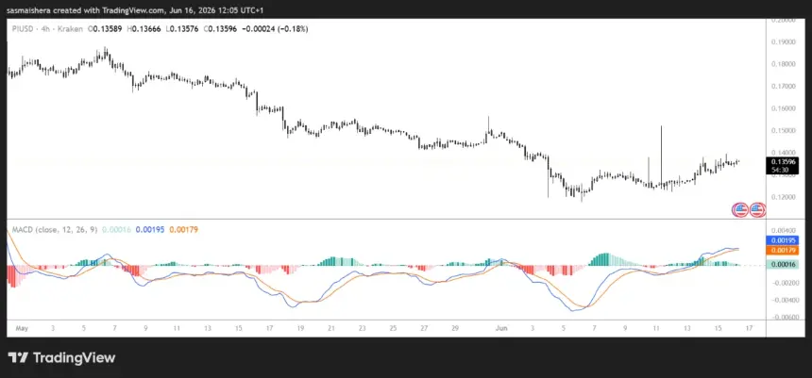Image resolution: width=812 pixels, height=378 pixels.
Task: Click the TradingView logo at the bottom
Action: click(x=61, y=357)
